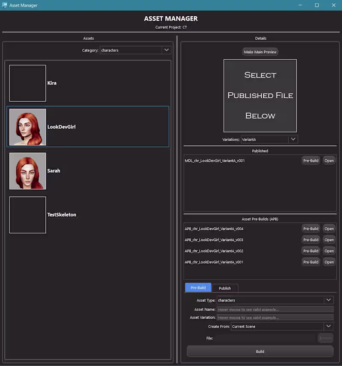
Task: Pre-Build the MDL_chr_LookDevGirl_VariantA_v001 published file
Action: coord(311,160)
